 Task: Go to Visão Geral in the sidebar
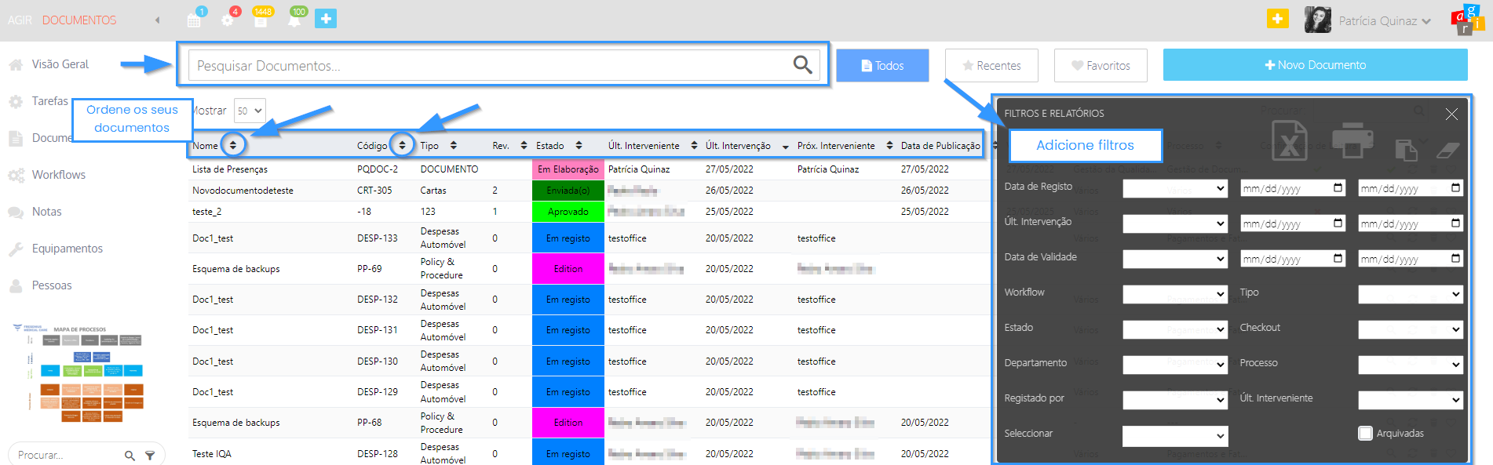click(x=60, y=64)
